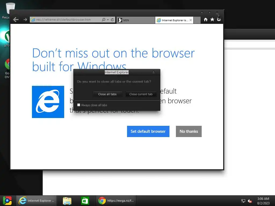Select the µTorrent desktop icon
This screenshot has width=275, height=206.
pos(7,39)
